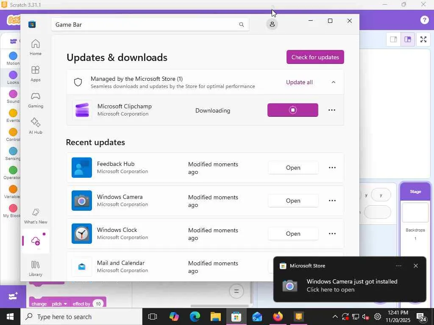Open Windows Clock app

(x=293, y=234)
